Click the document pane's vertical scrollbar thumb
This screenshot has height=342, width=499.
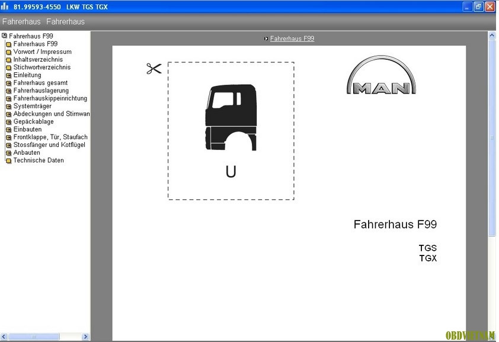click(492, 138)
